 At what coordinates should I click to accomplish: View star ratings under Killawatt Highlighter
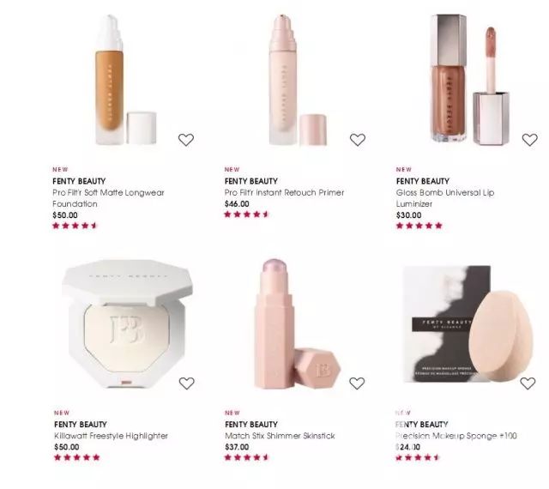77,457
